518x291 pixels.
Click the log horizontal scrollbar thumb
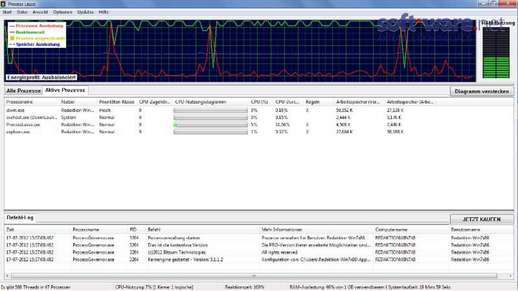[254, 276]
